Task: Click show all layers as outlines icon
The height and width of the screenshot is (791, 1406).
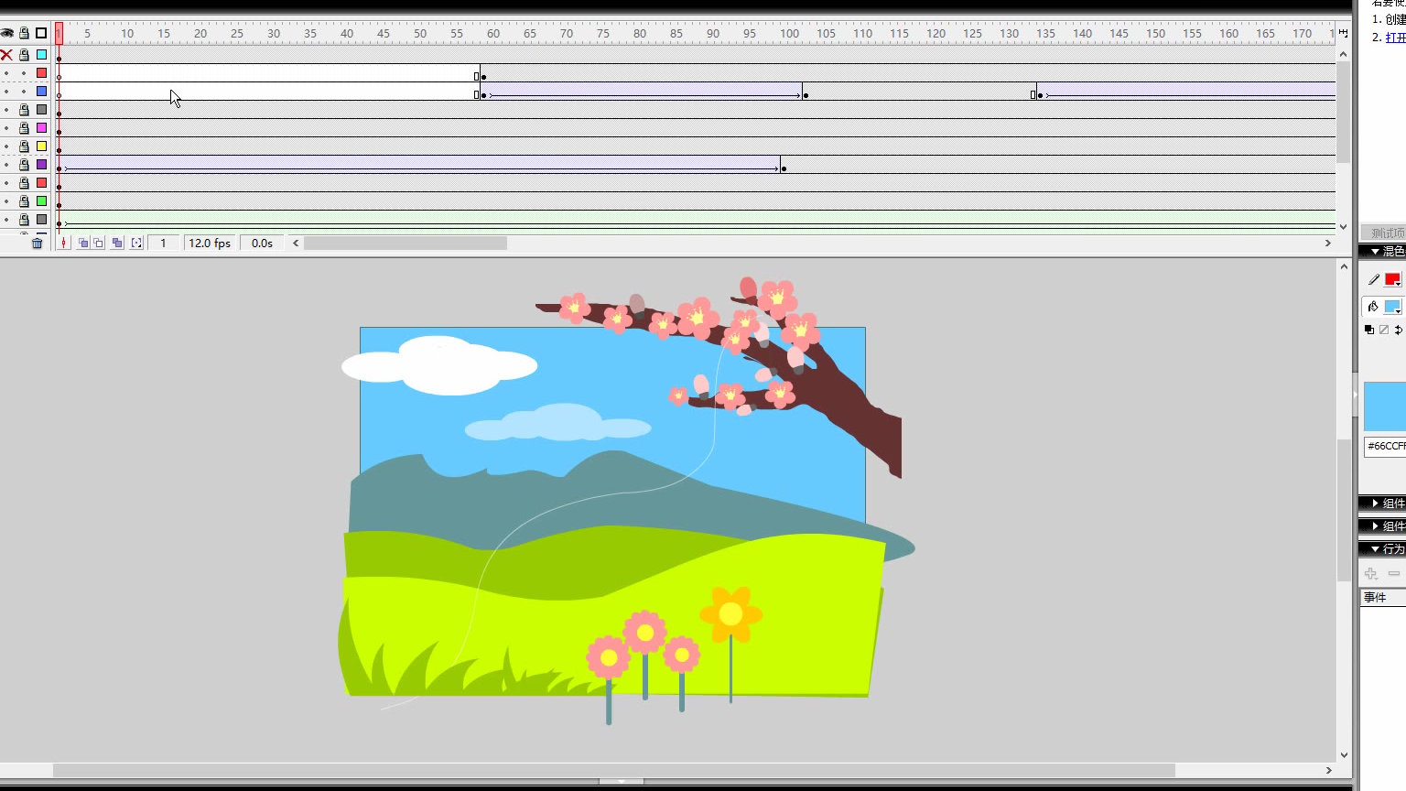Action: tap(41, 34)
